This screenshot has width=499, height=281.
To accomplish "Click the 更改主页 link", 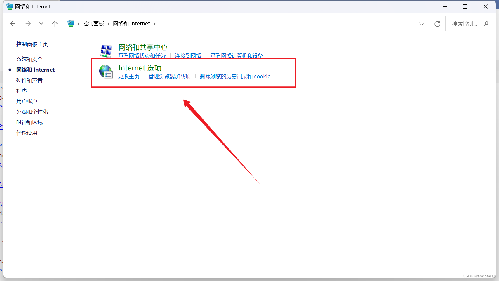I will coord(129,77).
